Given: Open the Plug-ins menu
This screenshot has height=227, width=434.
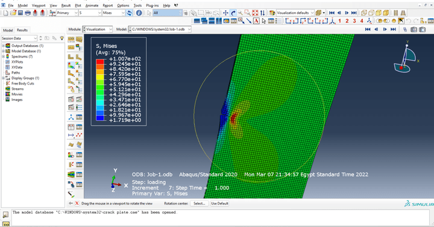Looking at the screenshot, I should pyautogui.click(x=153, y=5).
